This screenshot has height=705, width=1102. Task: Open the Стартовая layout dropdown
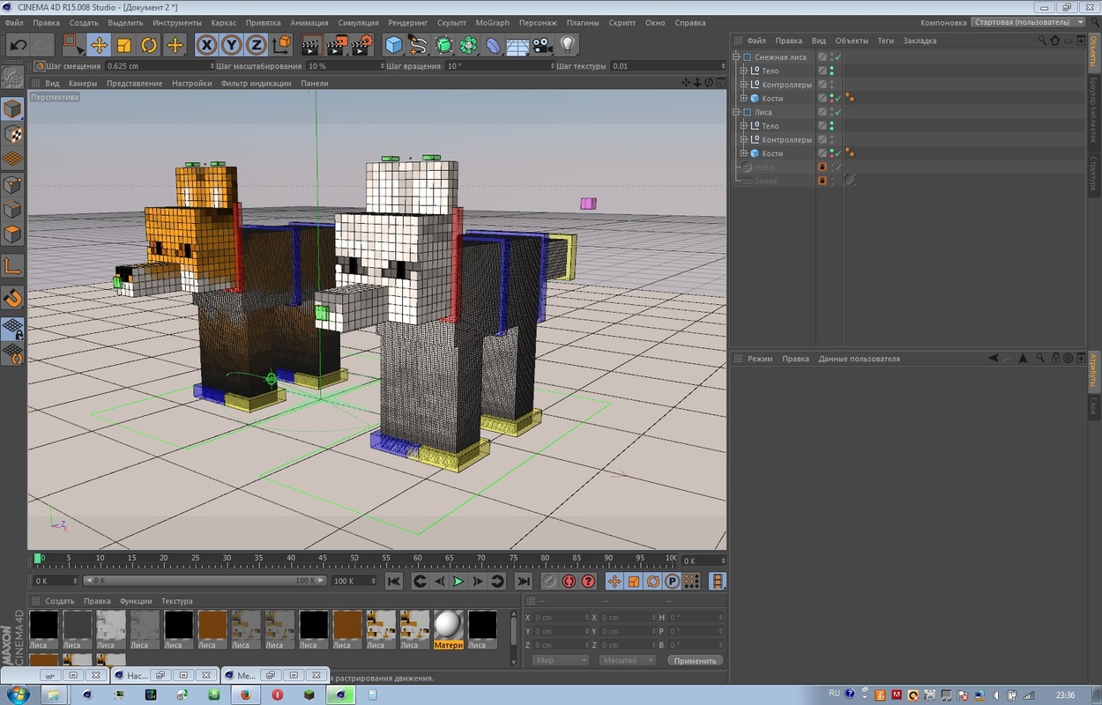pos(1027,22)
